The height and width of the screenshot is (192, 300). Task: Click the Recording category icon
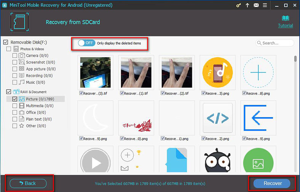[22, 75]
